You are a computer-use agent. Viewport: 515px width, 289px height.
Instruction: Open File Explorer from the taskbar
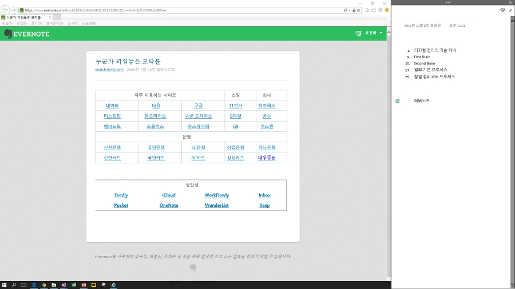click(x=54, y=285)
